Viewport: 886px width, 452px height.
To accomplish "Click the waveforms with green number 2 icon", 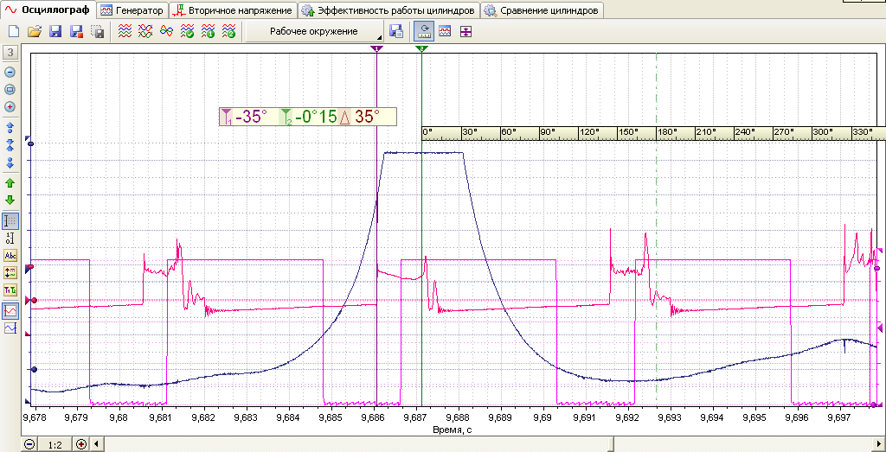I will (x=228, y=32).
